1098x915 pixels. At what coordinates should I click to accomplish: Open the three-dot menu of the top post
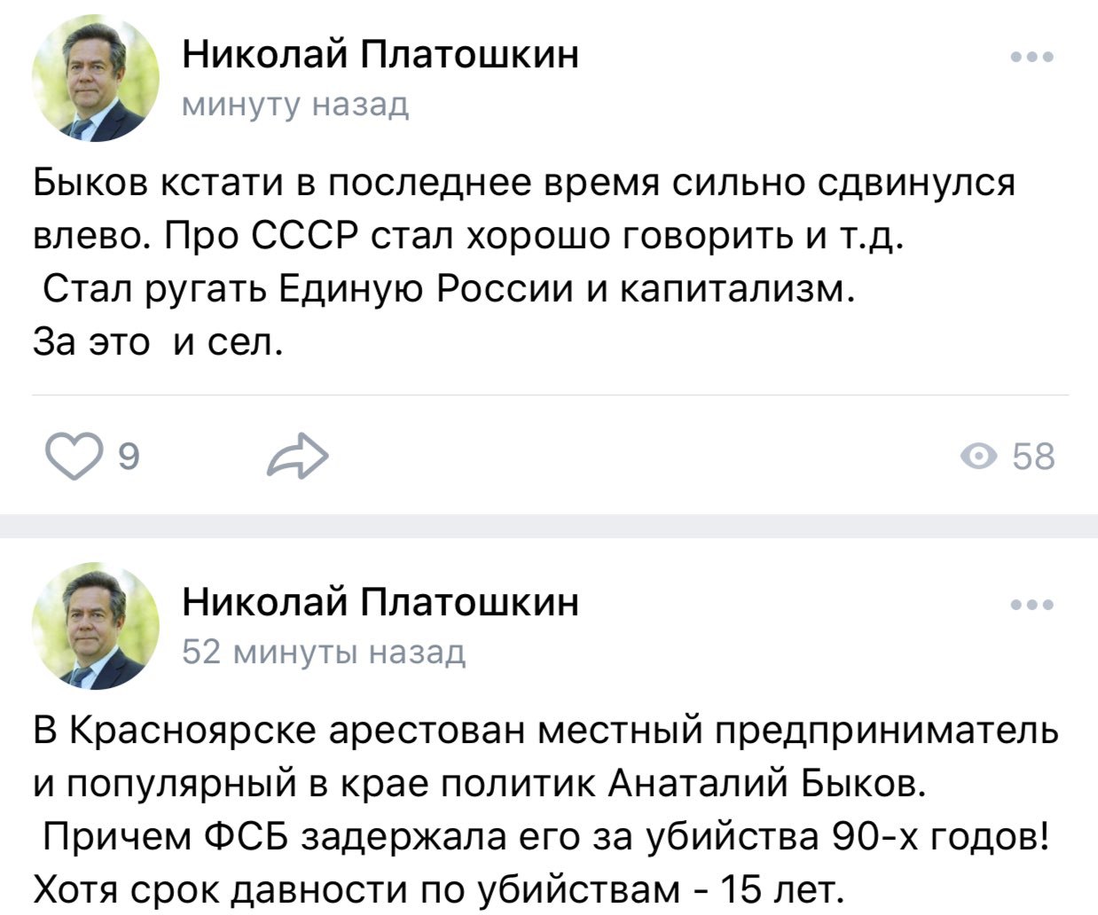coord(1031,58)
